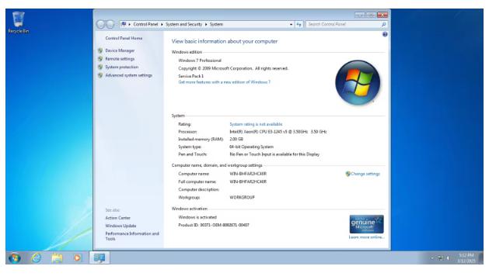Viewport: 489px width, 280px height.
Task: Open Advanced system settings link
Action: (x=128, y=75)
